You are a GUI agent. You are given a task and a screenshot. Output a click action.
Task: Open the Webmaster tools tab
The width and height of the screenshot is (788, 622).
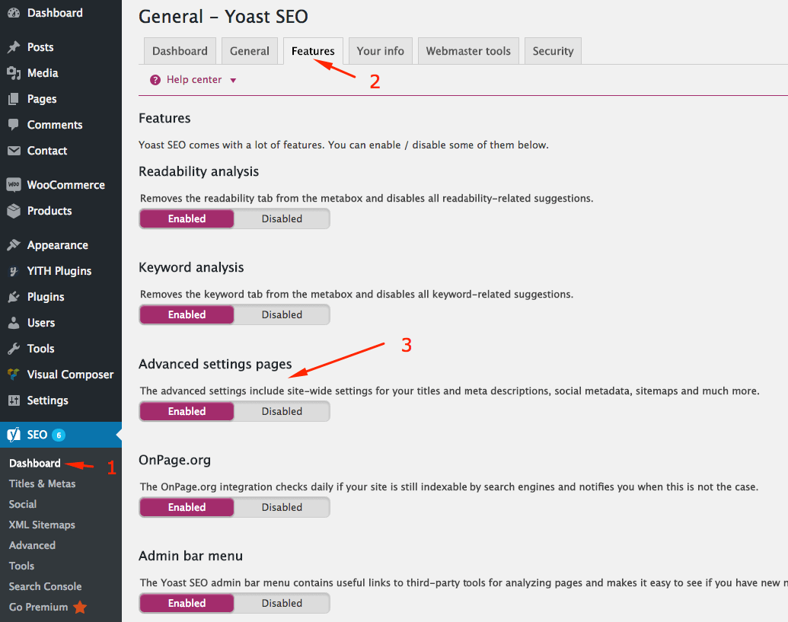point(468,51)
